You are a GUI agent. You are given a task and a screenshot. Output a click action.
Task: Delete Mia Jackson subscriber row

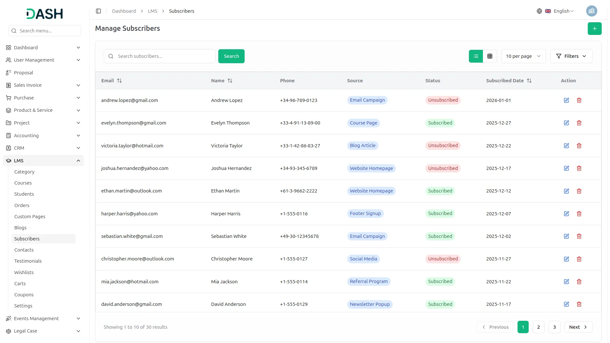coord(579,282)
